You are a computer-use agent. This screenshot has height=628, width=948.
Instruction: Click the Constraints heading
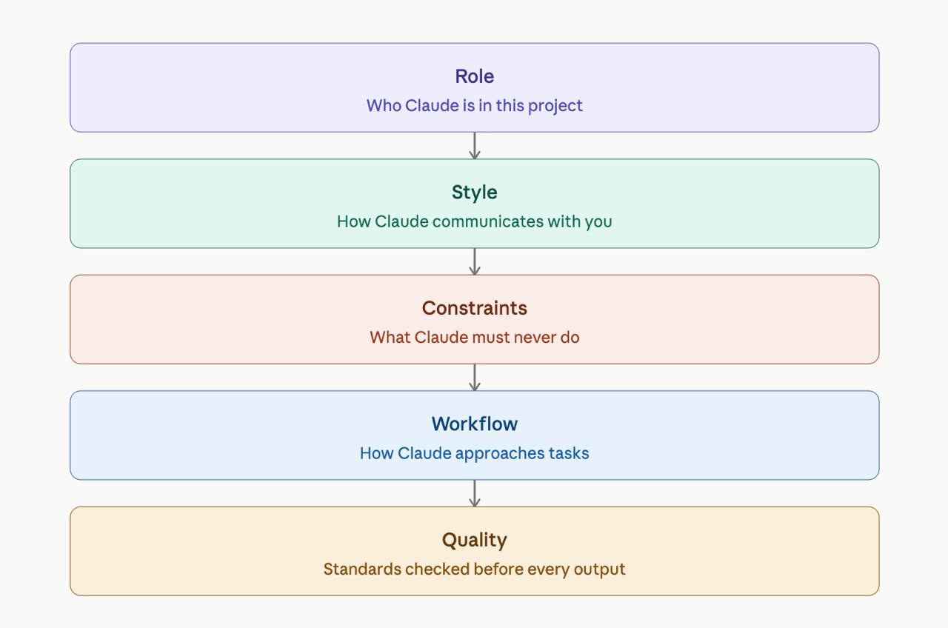[x=474, y=308]
